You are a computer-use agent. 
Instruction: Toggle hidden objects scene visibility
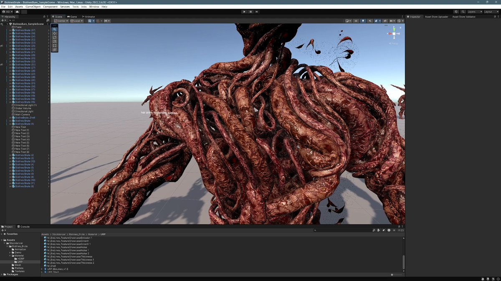point(385,21)
